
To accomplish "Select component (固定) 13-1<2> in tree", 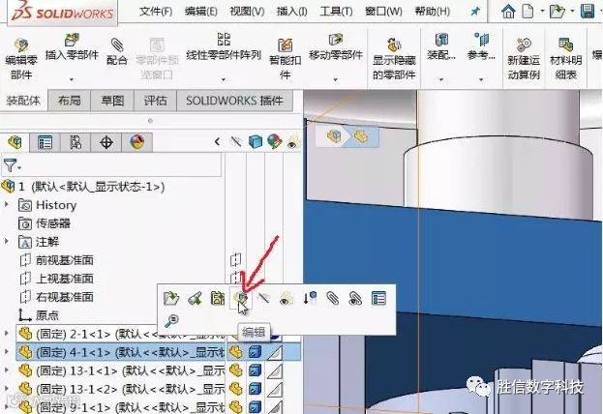I will (x=120, y=389).
